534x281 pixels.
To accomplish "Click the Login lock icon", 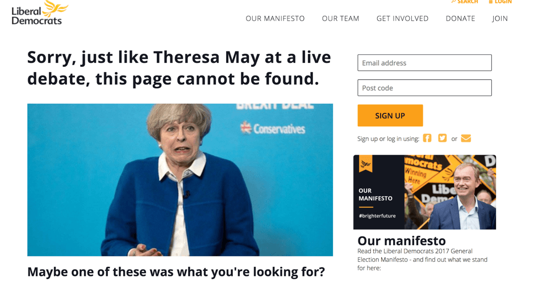I will tap(491, 2).
